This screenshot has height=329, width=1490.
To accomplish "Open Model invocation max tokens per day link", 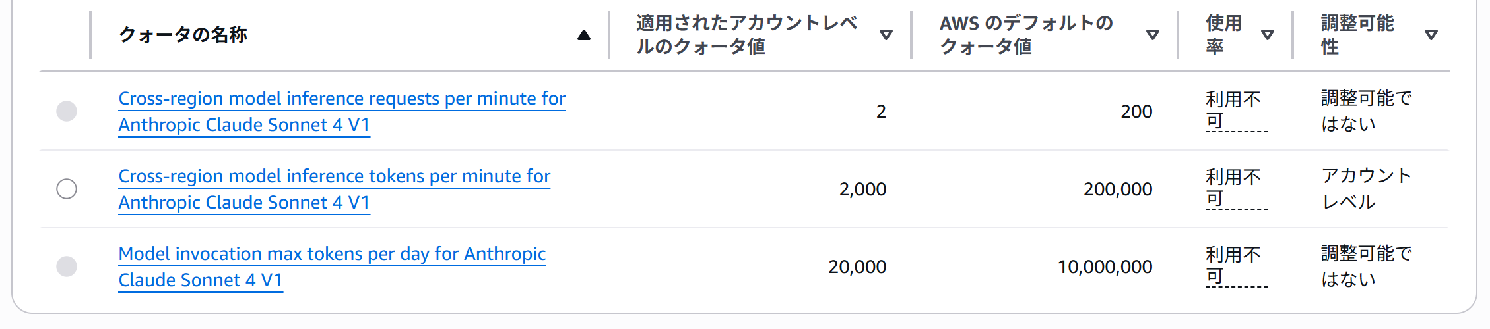I will pyautogui.click(x=332, y=266).
